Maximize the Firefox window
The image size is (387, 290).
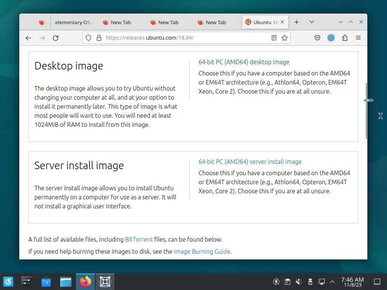coord(351,22)
